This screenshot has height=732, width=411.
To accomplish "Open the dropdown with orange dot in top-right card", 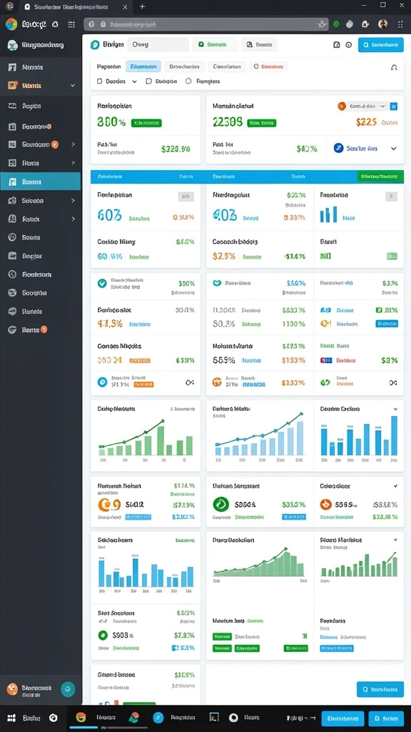I will [362, 107].
